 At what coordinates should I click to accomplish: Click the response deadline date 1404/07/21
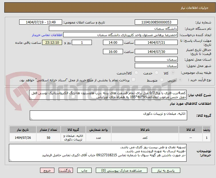(x=156, y=42)
